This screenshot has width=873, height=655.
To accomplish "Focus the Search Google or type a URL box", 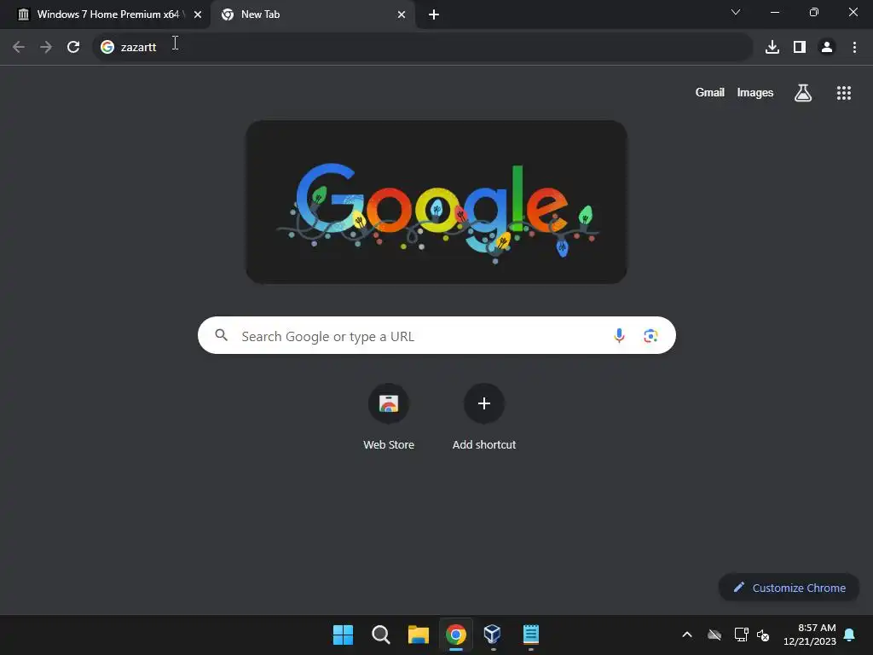I will coord(436,335).
